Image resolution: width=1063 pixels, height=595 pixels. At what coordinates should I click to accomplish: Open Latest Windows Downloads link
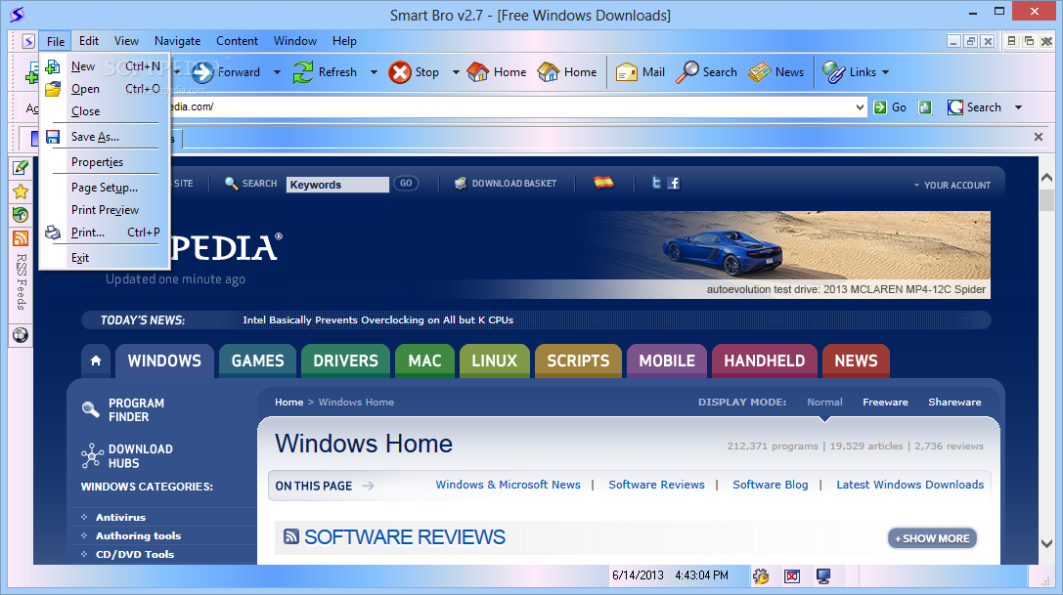click(909, 485)
